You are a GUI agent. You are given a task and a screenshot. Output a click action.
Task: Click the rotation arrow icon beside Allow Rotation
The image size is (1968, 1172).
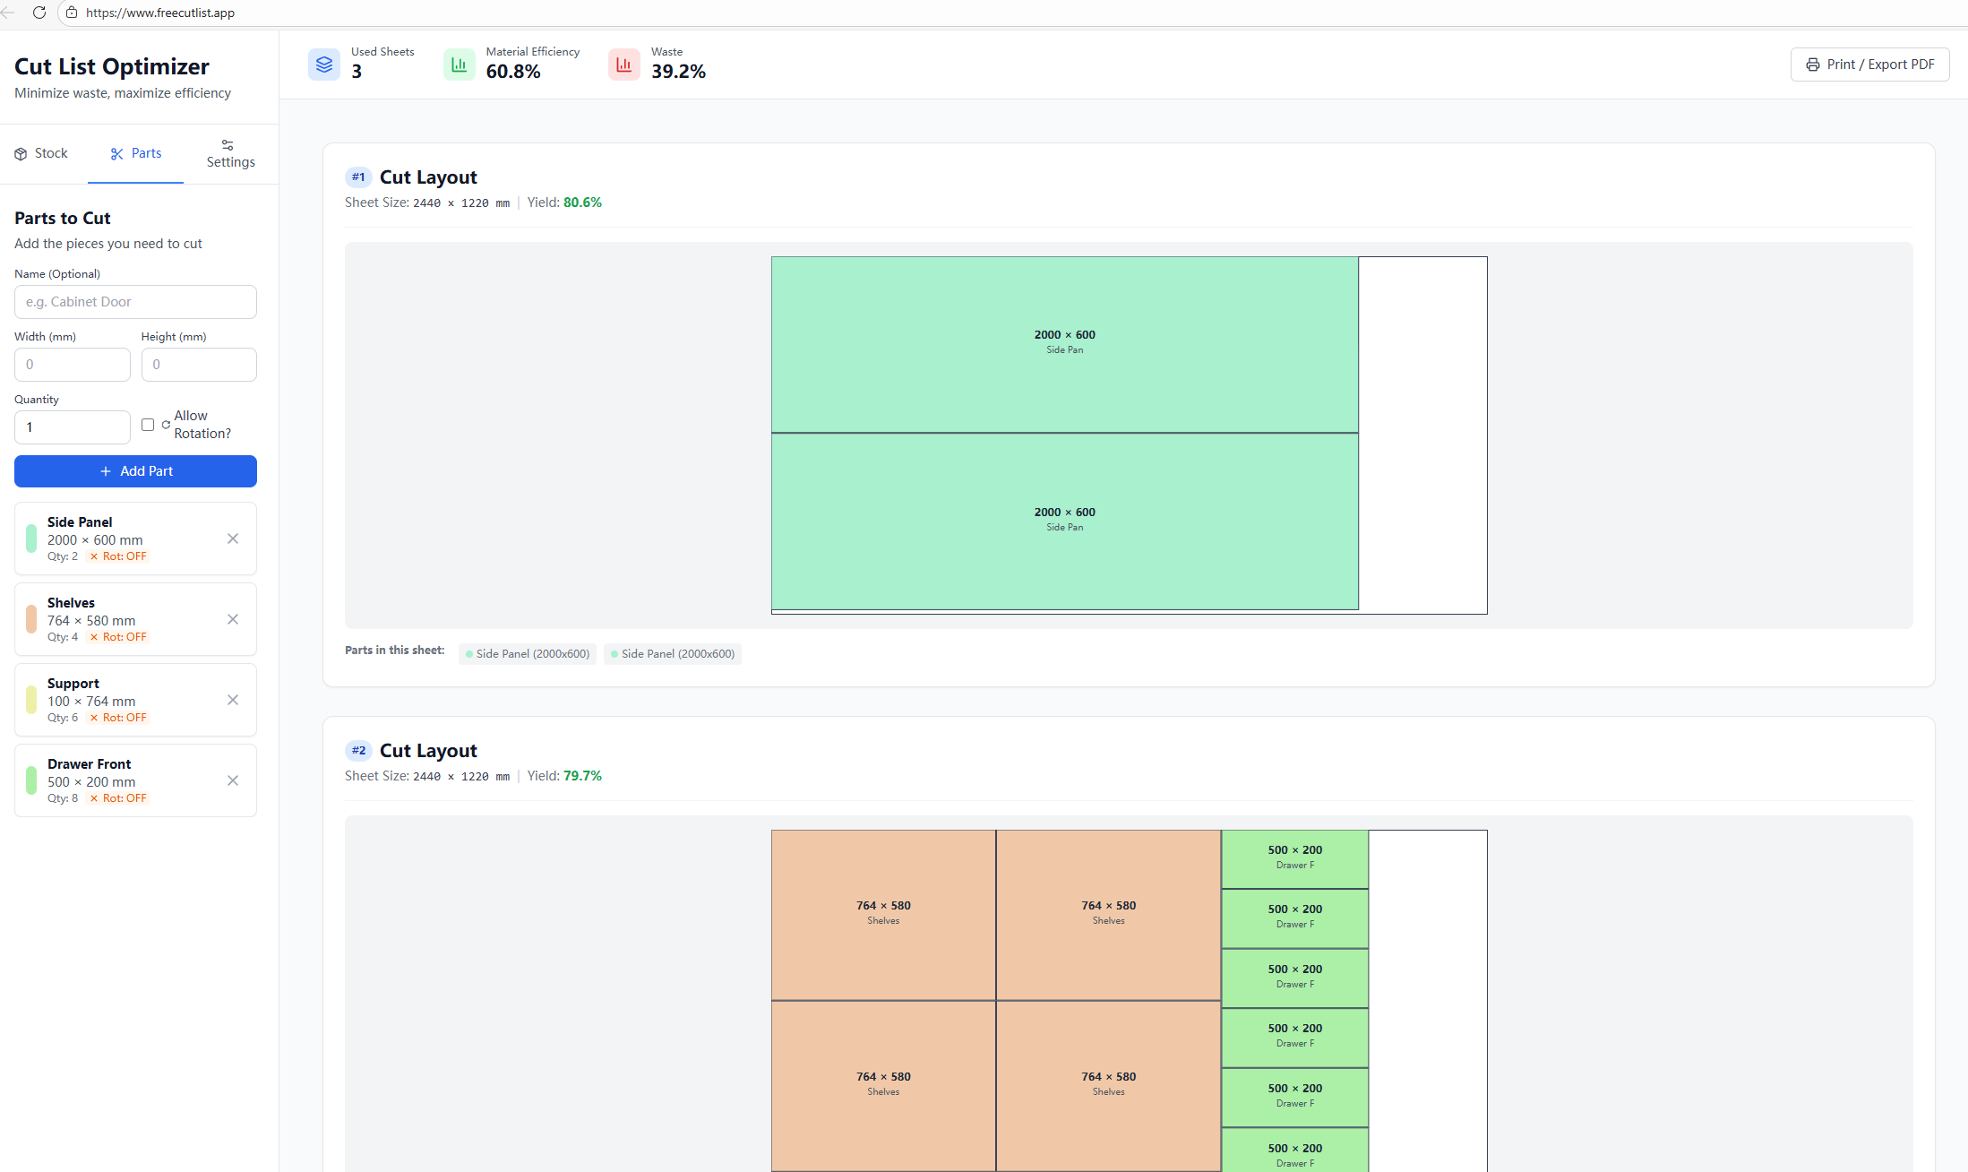[x=166, y=425]
